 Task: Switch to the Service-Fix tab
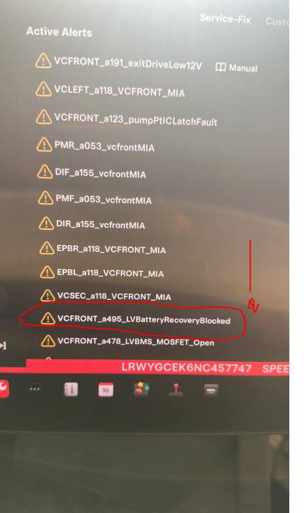(225, 19)
